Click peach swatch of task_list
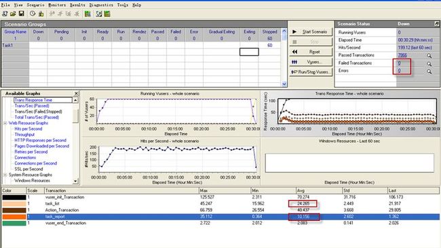Screen dimensions: 441x248 click(x=14, y=204)
